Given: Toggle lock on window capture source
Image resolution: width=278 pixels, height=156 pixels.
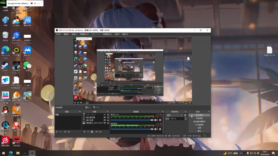Looking at the screenshot, I should pyautogui.click(x=108, y=120).
